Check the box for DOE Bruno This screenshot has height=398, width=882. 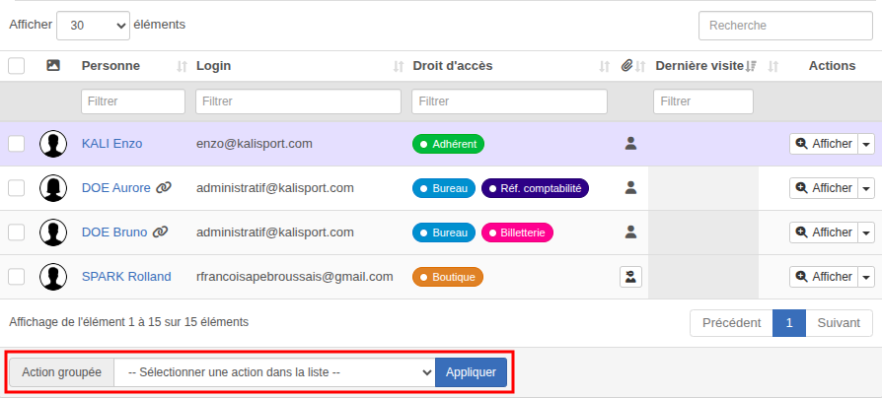pos(17,232)
